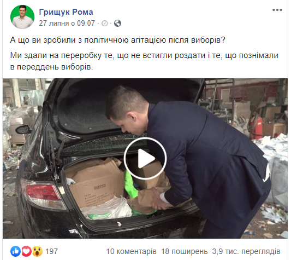Click the clock post history icon

[104, 24]
